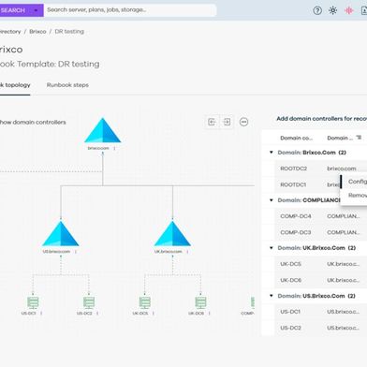
Task: Select the topology tab
Action: tap(15, 85)
